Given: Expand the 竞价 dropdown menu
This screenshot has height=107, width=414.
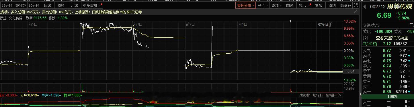Looking at the screenshot, I should pyautogui.click(x=263, y=5).
